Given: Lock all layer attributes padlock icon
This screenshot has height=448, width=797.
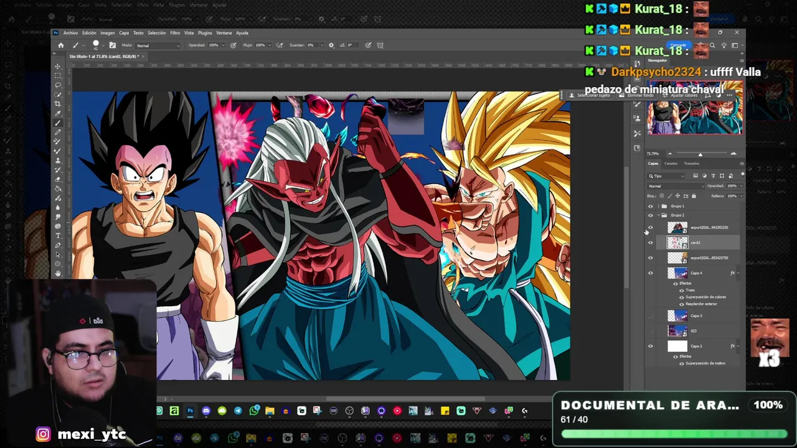Looking at the screenshot, I should pos(694,196).
